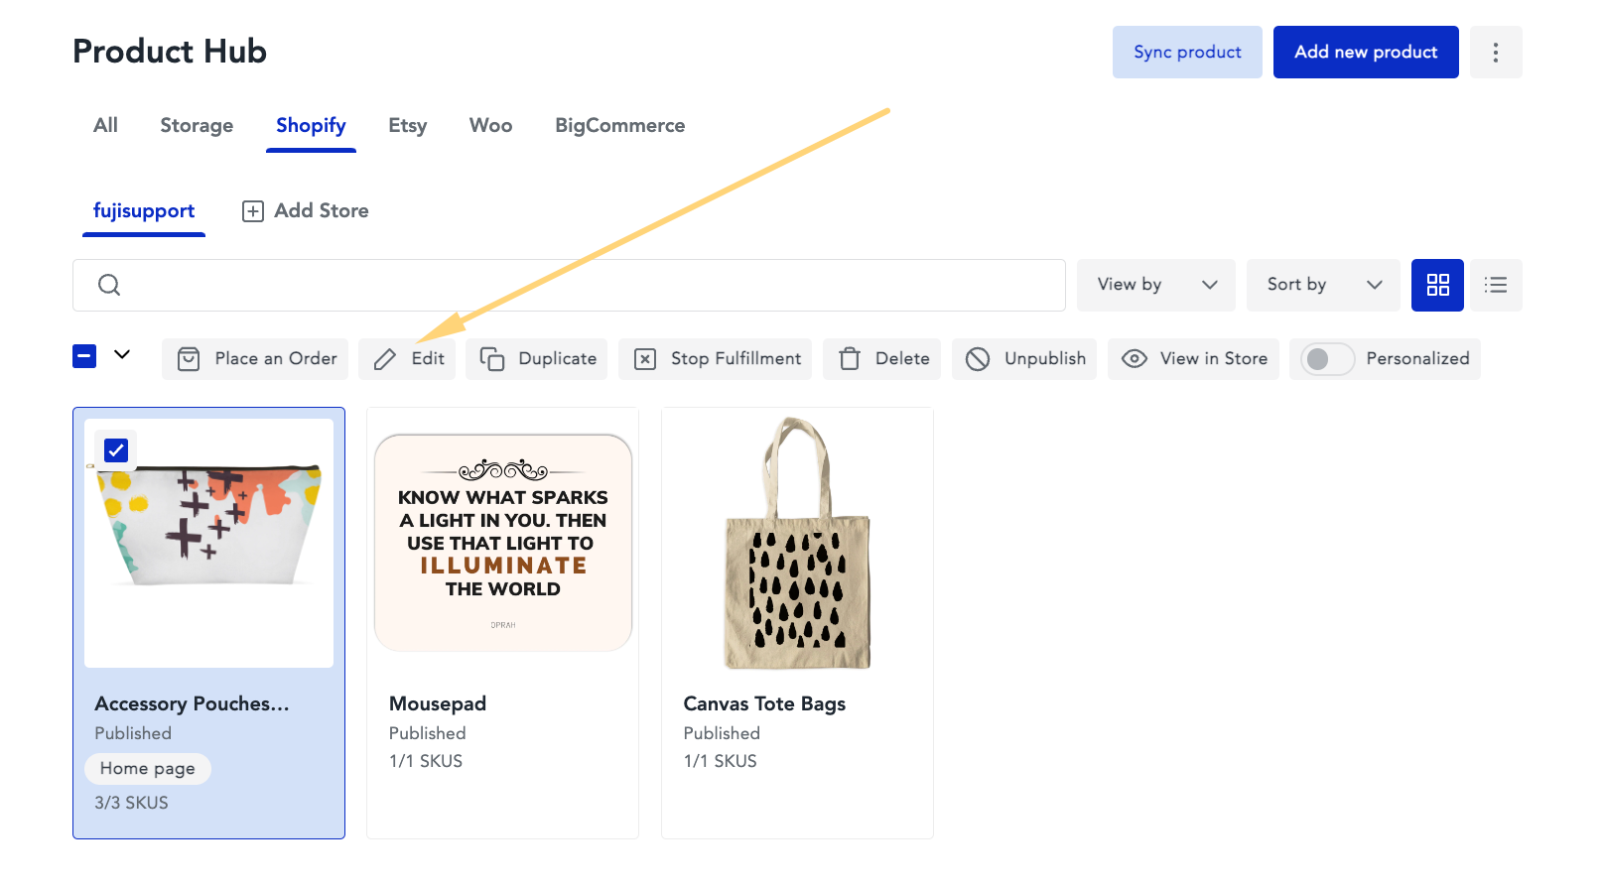Click the Duplicate copy icon
The width and height of the screenshot is (1604, 889).
click(x=492, y=359)
